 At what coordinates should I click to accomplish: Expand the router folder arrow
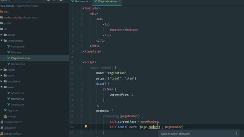click(2, 70)
